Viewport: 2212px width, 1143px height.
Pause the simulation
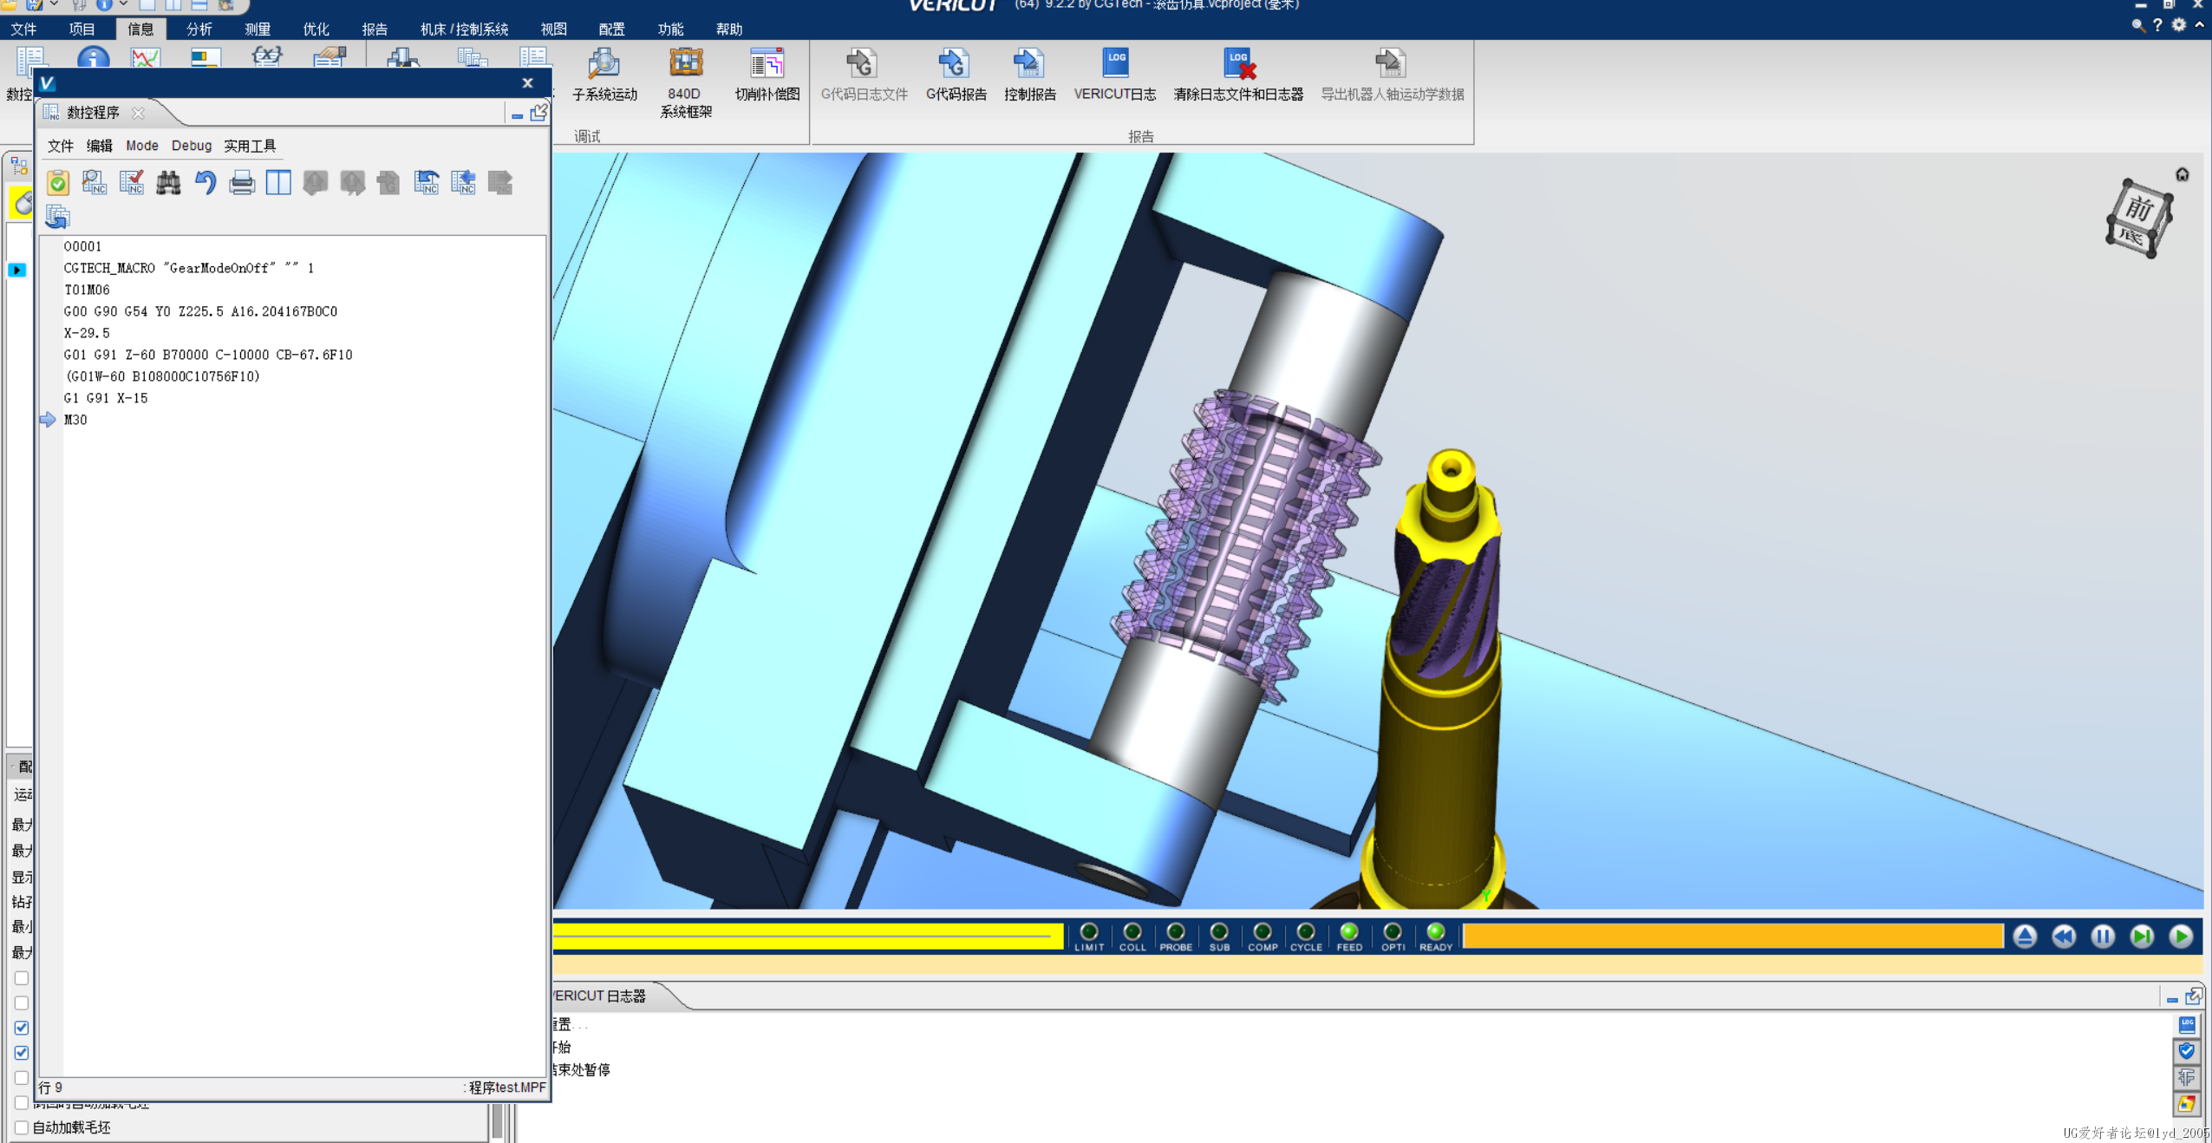2103,937
